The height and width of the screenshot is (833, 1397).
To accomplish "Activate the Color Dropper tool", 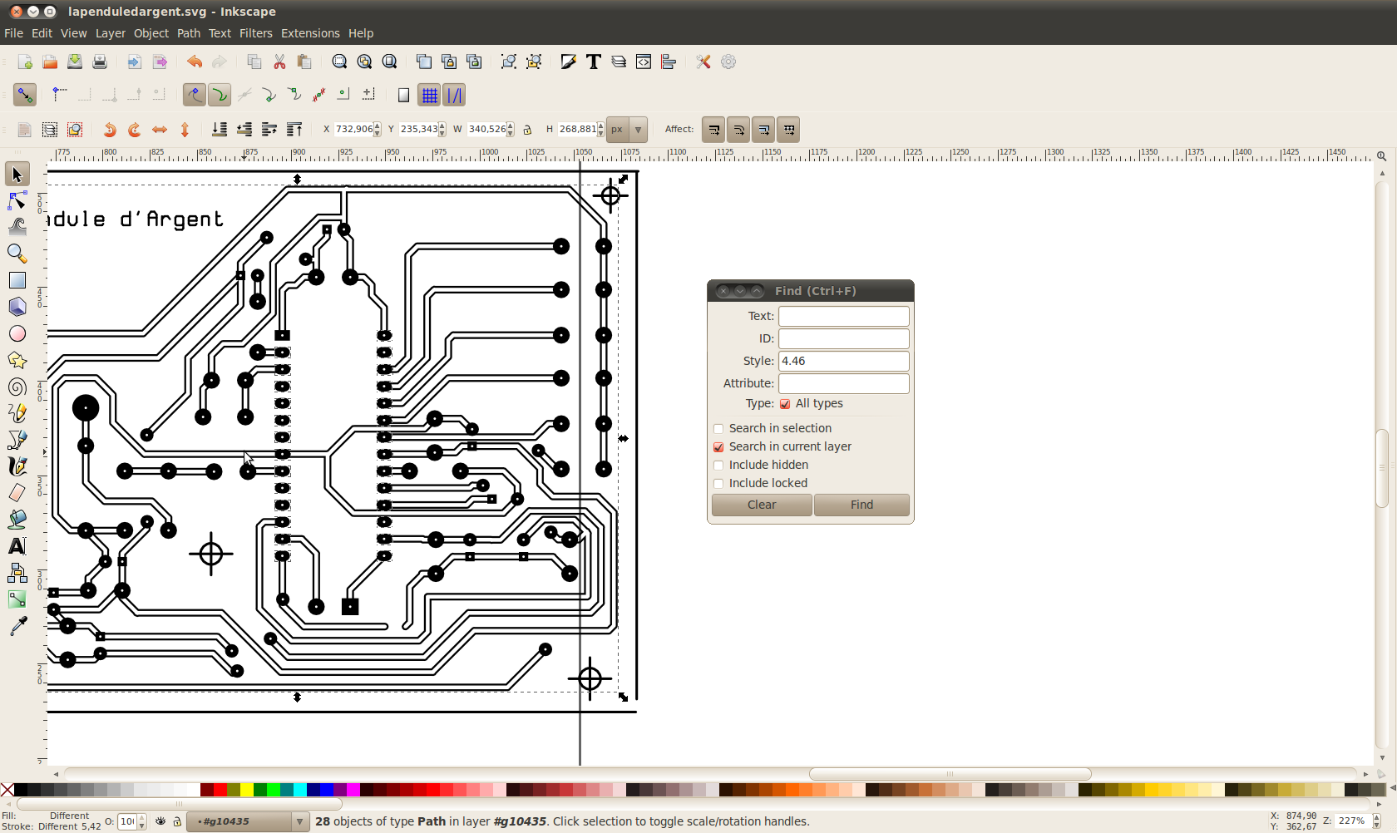I will (17, 626).
